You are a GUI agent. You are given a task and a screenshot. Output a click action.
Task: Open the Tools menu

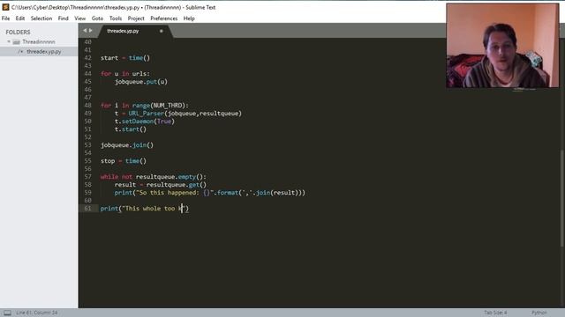tap(116, 18)
